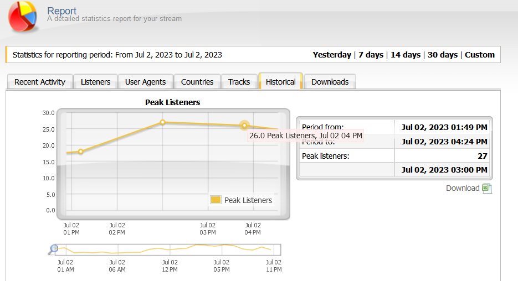Click the highlighted 04 PM data point
The image size is (518, 281).
[x=244, y=126]
